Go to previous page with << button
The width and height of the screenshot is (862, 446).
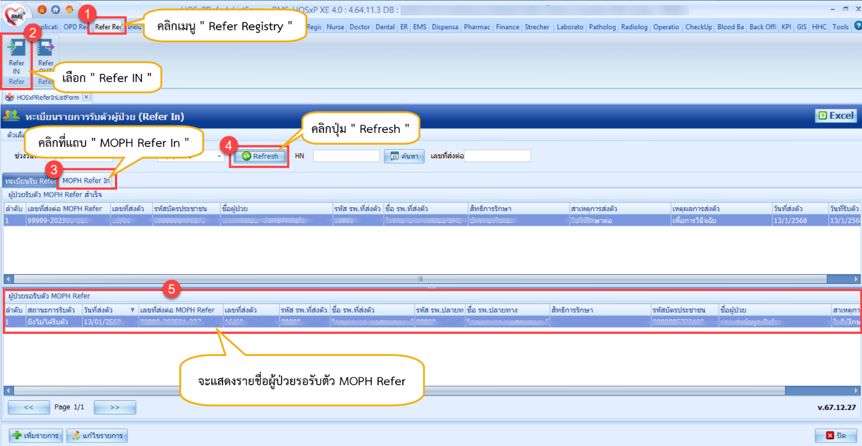[29, 407]
